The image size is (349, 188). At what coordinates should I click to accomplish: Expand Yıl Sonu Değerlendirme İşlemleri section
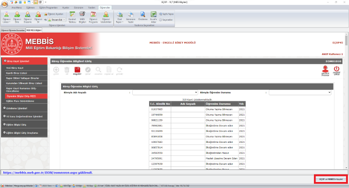25,116
